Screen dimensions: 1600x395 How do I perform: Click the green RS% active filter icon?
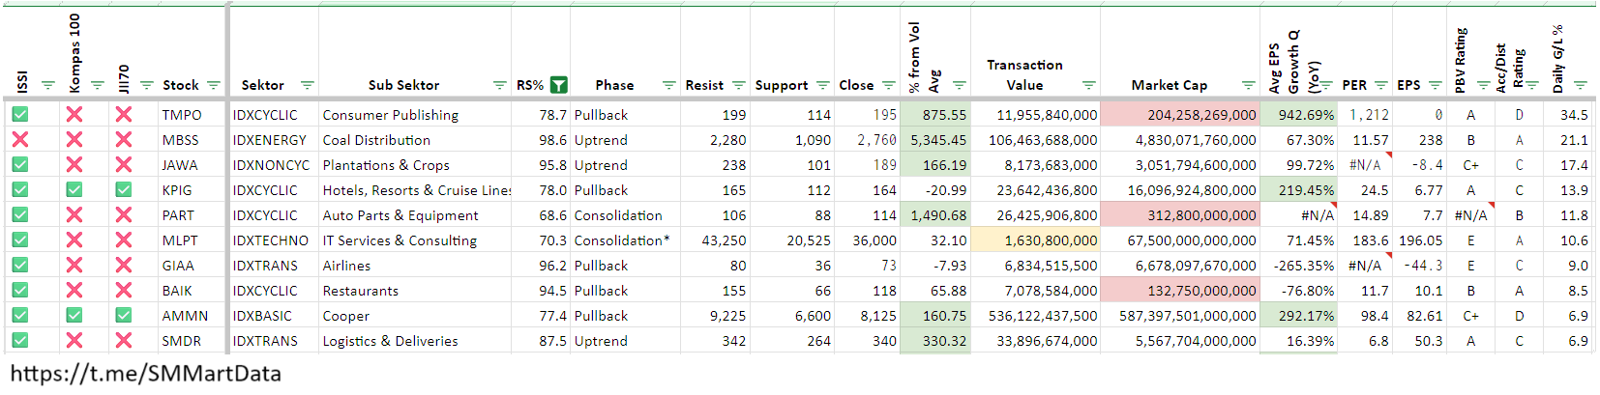coord(558,85)
